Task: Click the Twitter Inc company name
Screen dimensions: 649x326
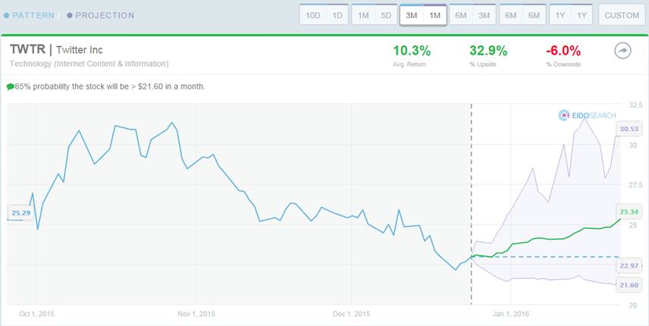Action: [x=80, y=50]
